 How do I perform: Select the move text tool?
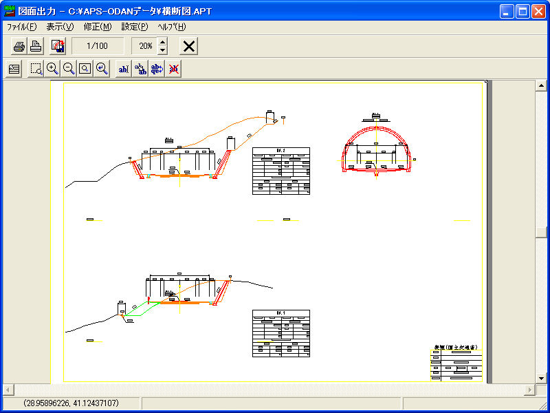click(140, 68)
